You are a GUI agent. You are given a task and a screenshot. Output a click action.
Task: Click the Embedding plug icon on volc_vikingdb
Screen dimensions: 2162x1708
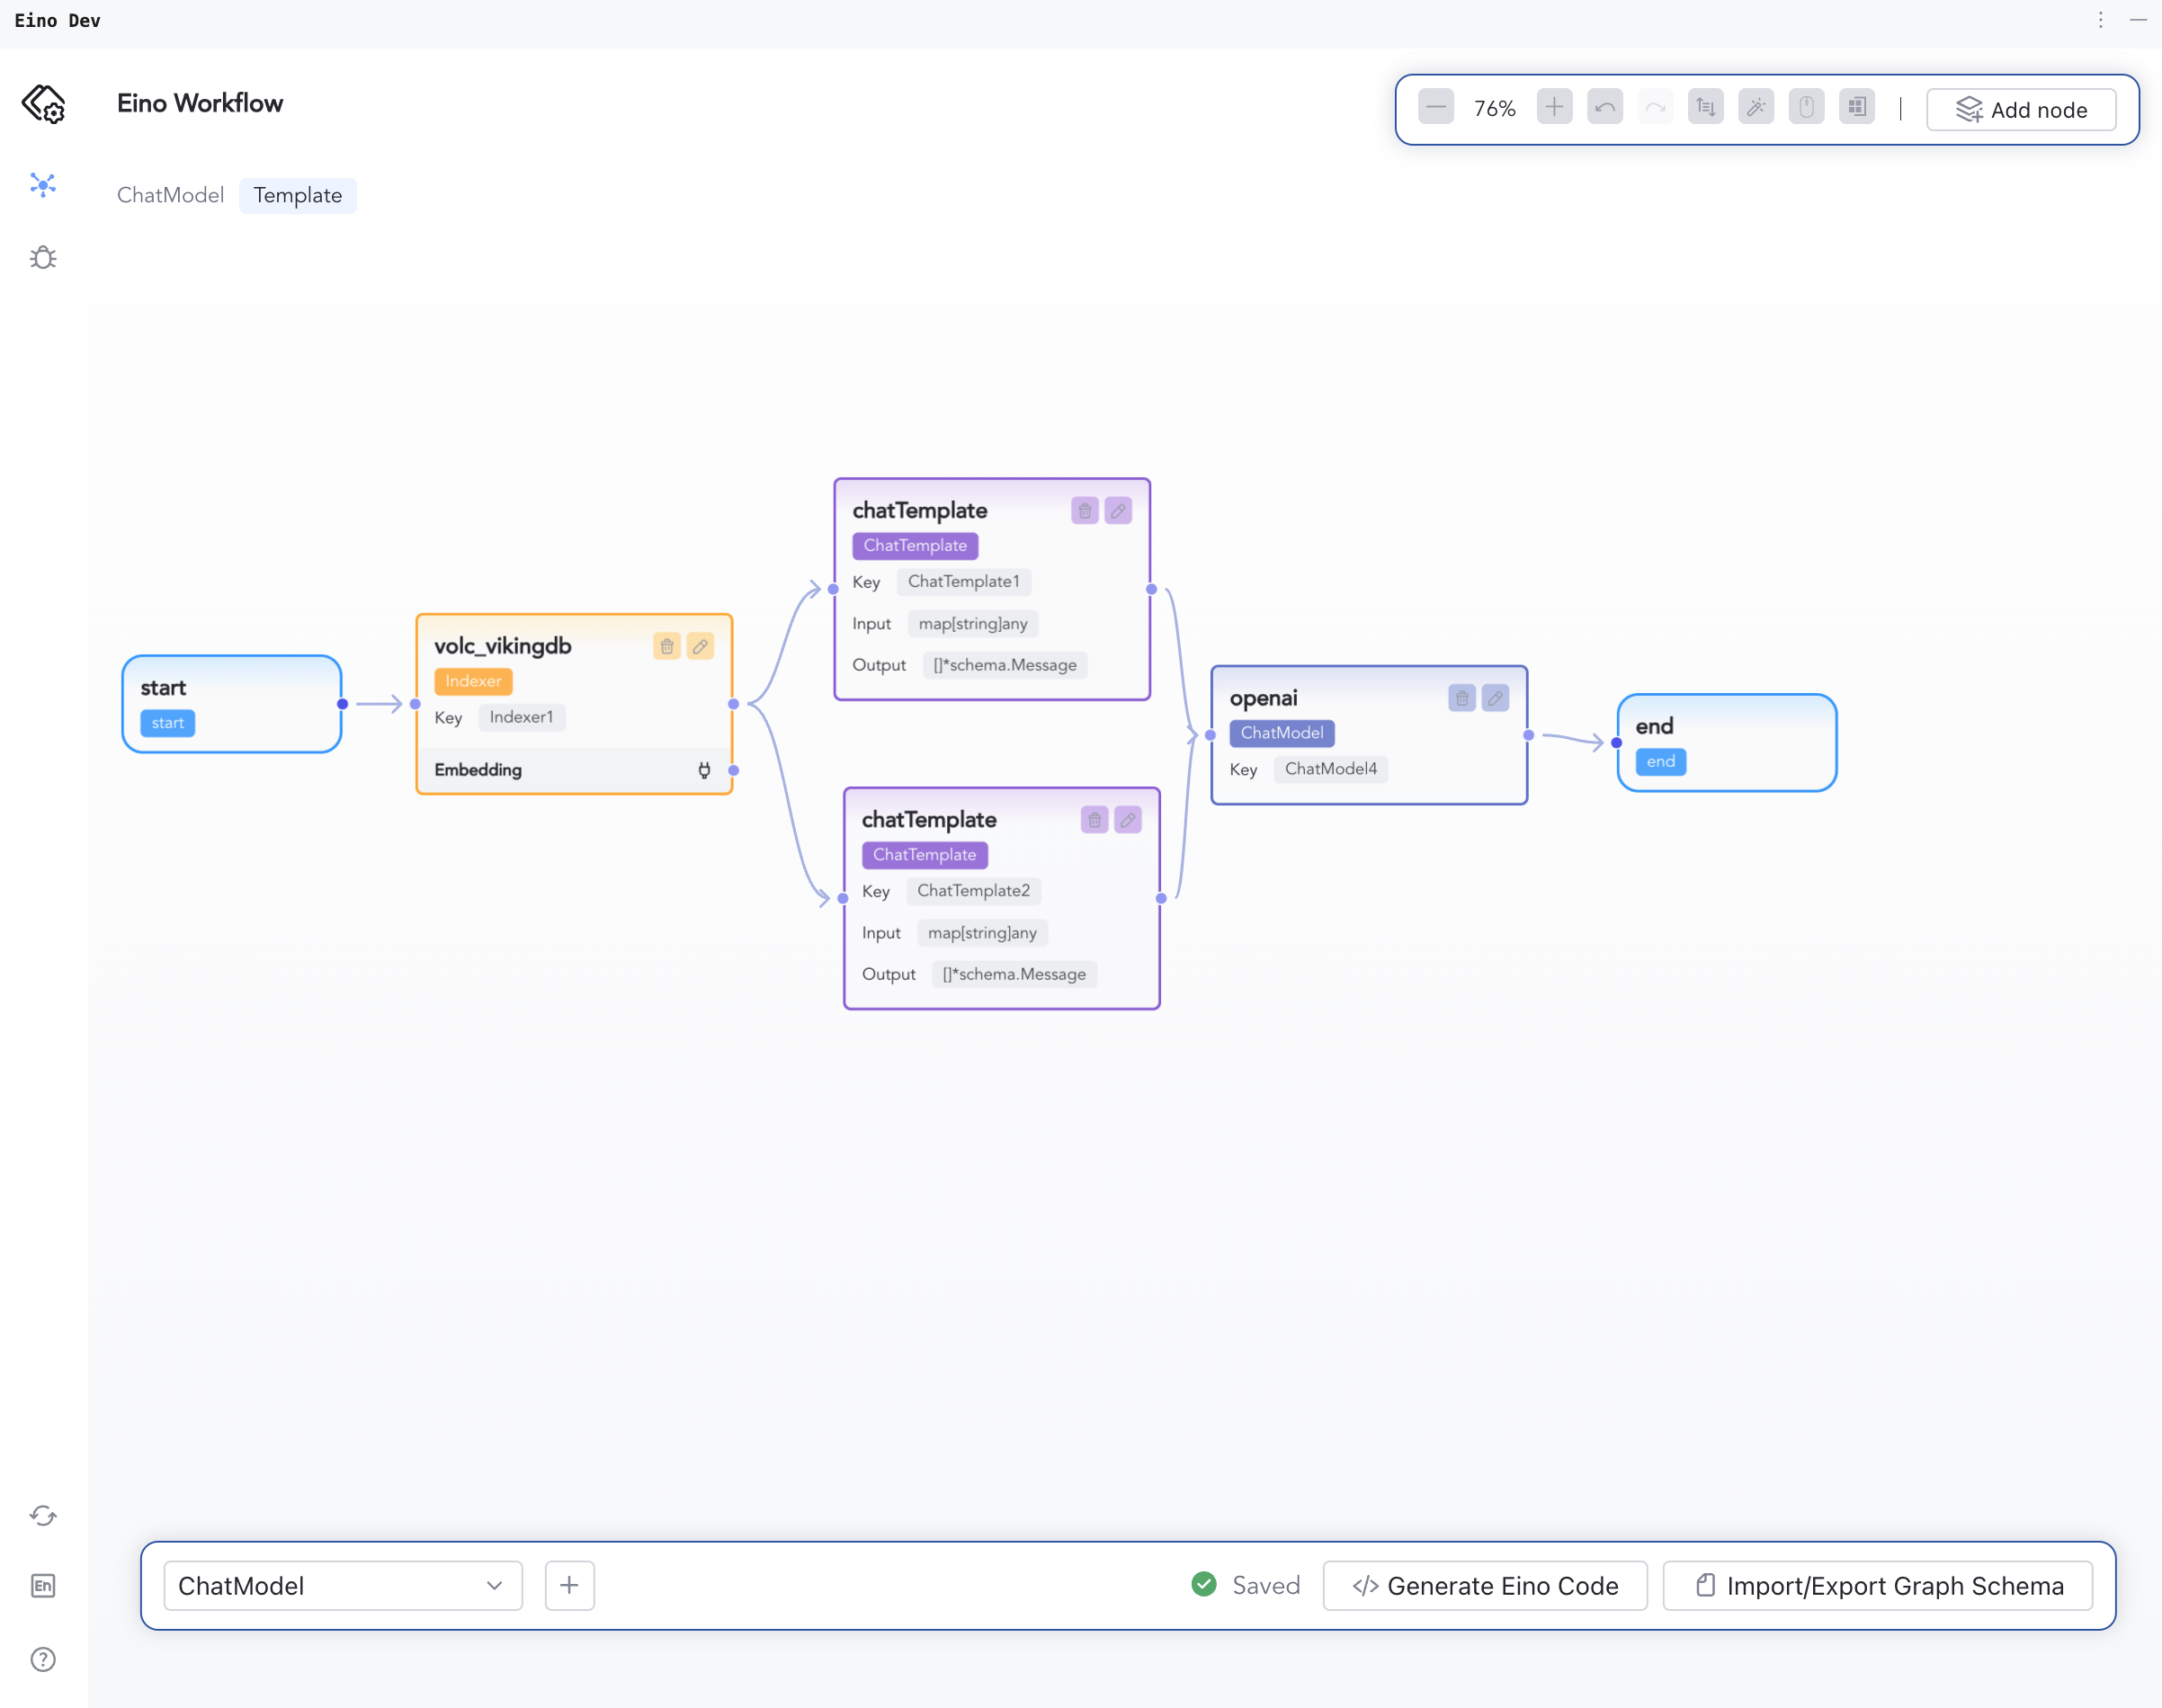click(x=704, y=769)
